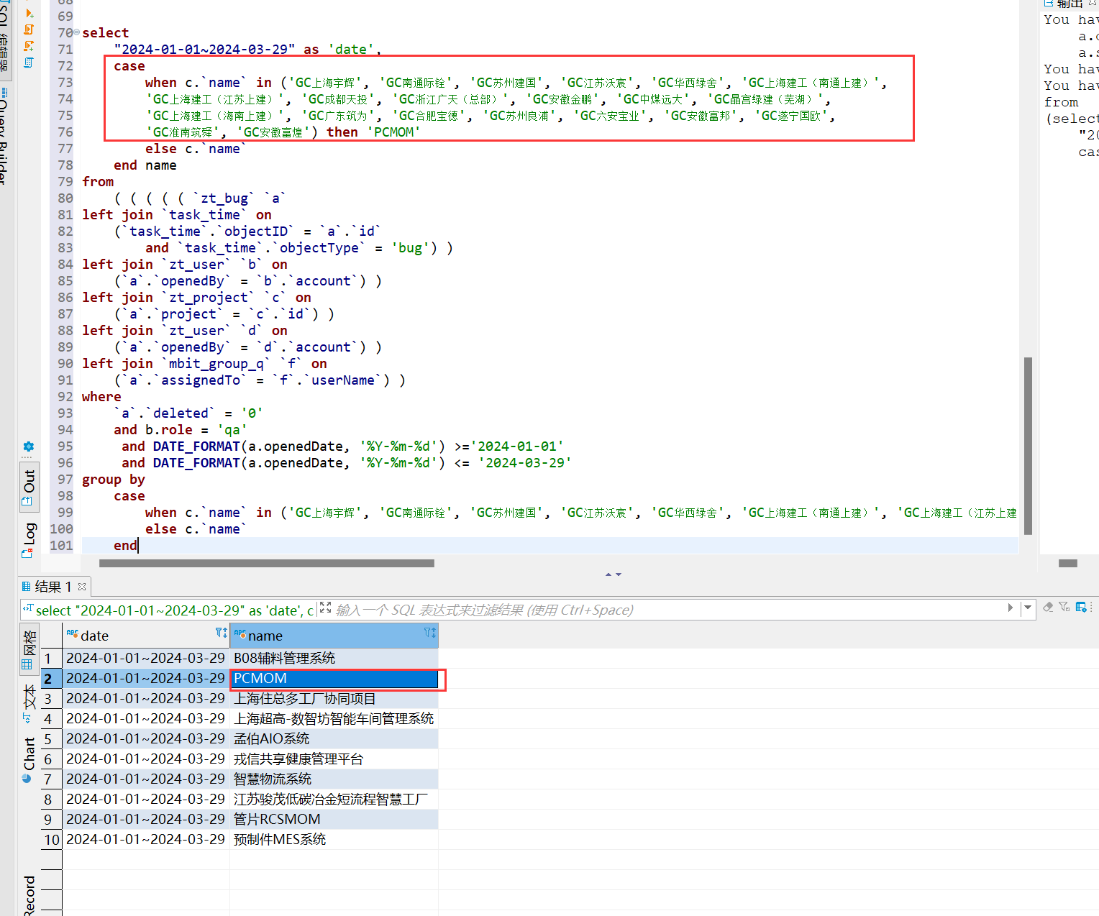Click the 'where' keyword on line 92
The width and height of the screenshot is (1099, 916).
tap(101, 397)
